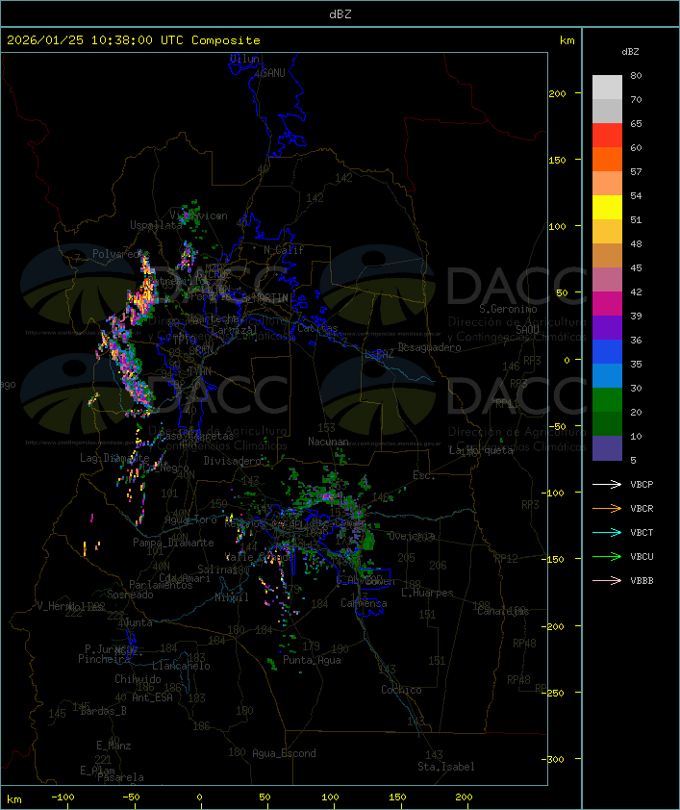Click the green VBCU arrow icon
The image size is (680, 810).
tap(607, 556)
